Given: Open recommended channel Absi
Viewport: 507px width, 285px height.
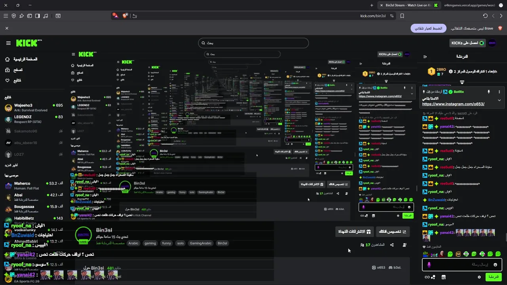Looking at the screenshot, I should [x=34, y=197].
